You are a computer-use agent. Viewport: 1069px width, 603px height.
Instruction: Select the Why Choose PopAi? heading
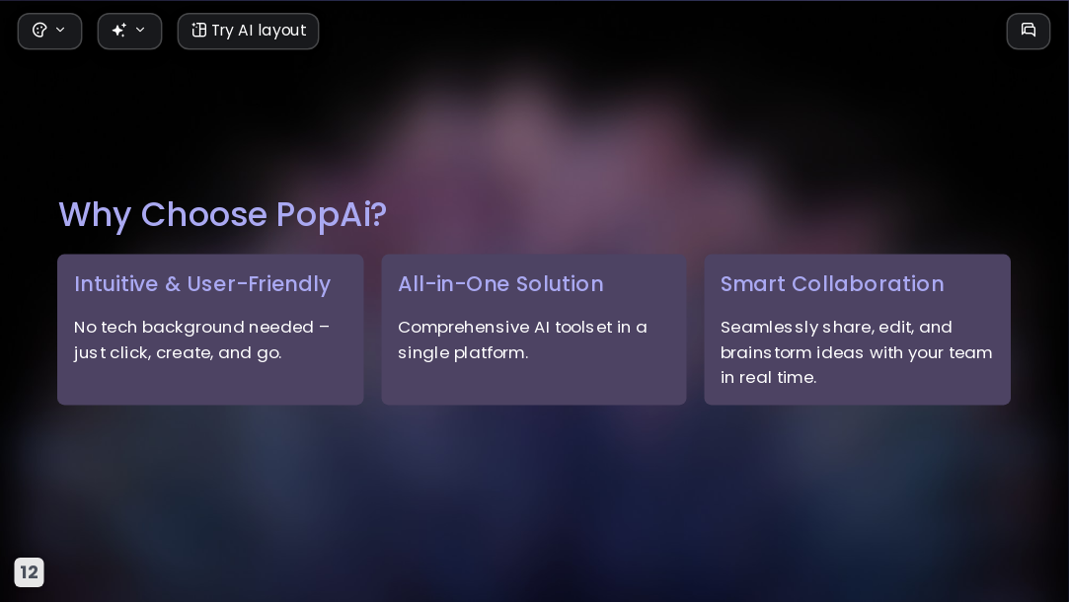pos(223,214)
